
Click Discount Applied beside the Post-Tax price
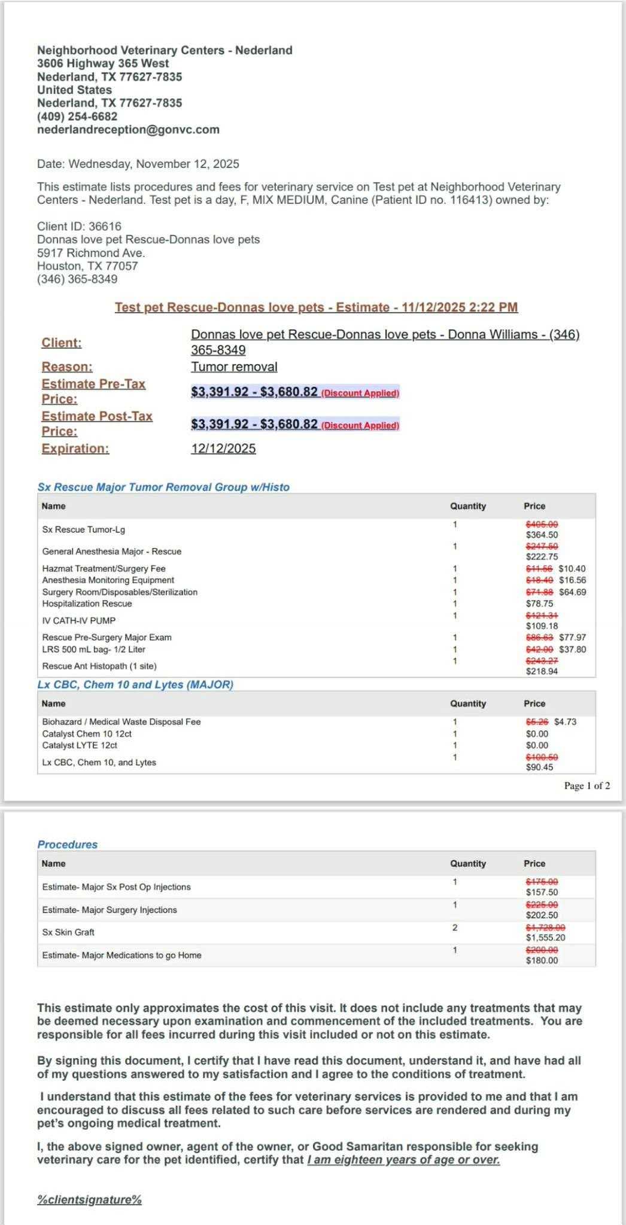pos(360,425)
